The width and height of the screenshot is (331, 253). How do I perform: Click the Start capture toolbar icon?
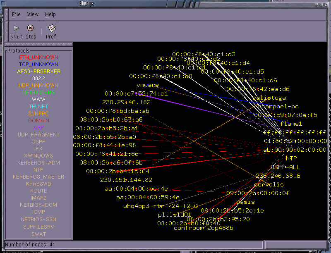[x=17, y=28]
